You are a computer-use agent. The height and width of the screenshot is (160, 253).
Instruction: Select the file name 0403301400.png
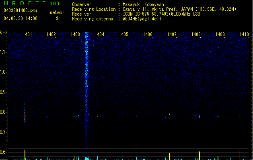(21, 11)
